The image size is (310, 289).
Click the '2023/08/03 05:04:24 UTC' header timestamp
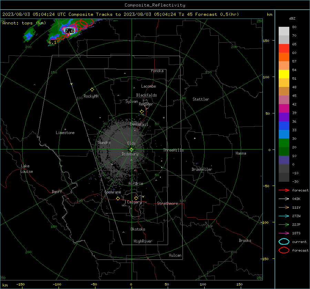click(x=34, y=14)
